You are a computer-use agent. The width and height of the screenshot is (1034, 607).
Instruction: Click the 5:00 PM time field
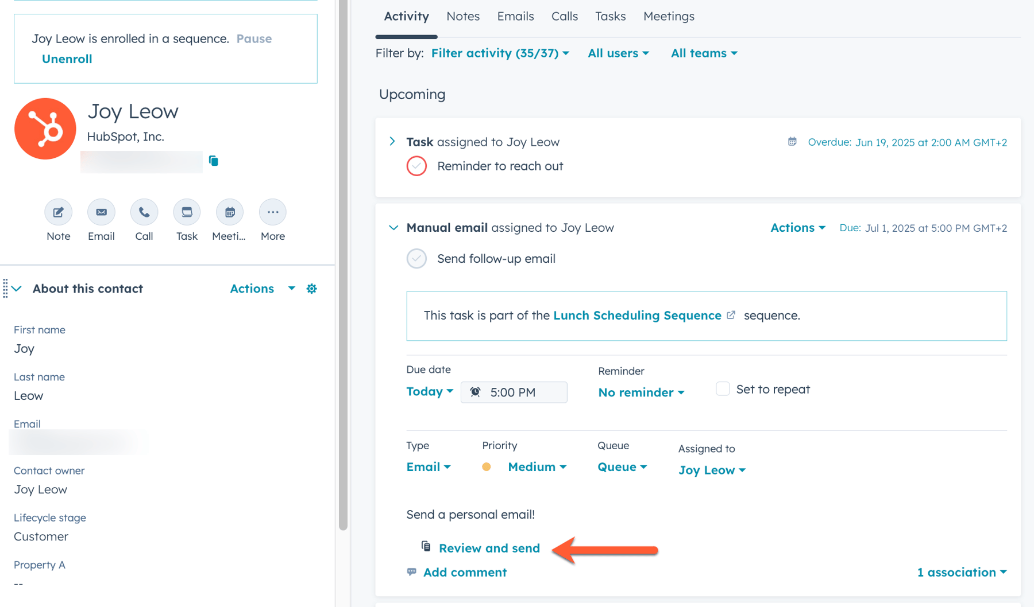514,392
